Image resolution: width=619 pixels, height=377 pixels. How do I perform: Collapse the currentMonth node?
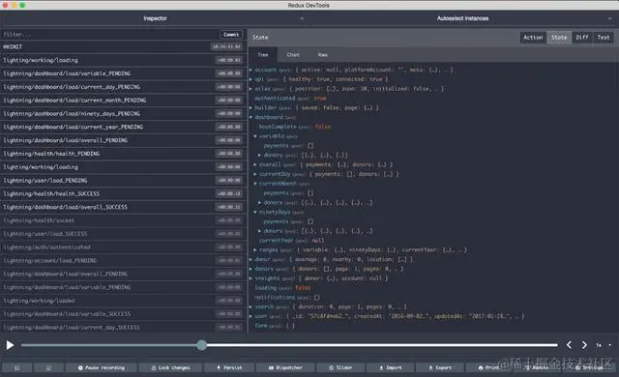255,184
